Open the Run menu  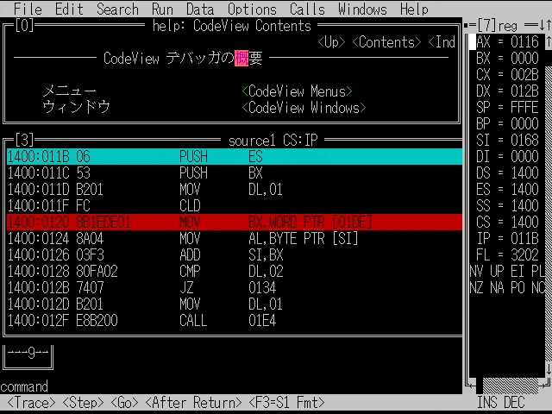162,9
